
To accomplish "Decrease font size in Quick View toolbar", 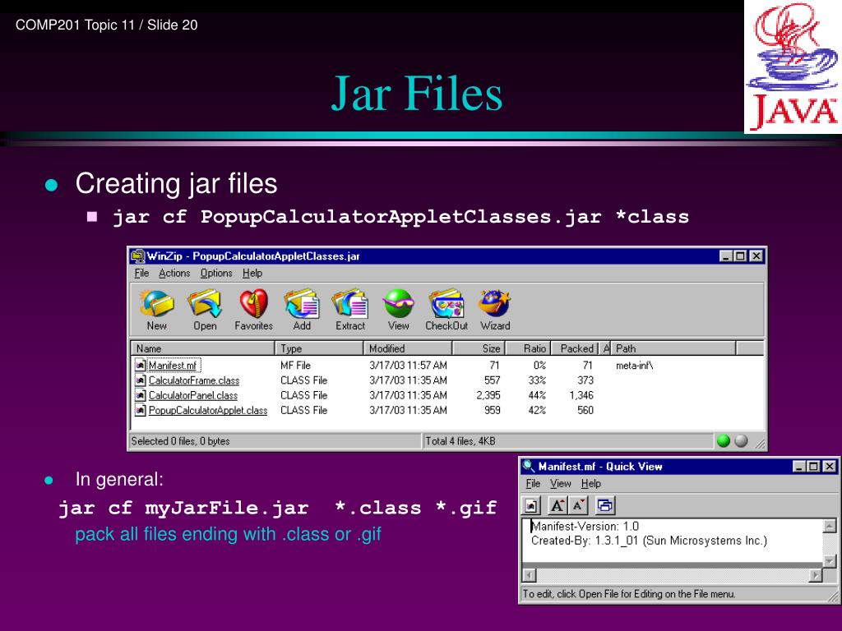I will coord(578,505).
